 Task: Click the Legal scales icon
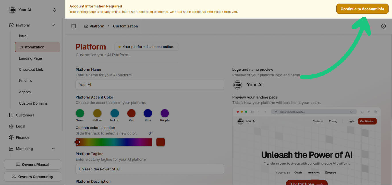pos(11,126)
